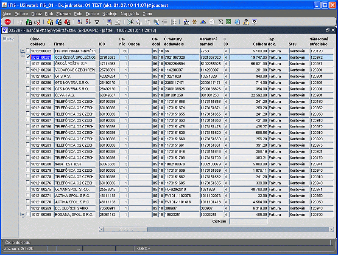Click the amount 56 821.00 cell
Screen dimensions: 338x255
[x=249, y=63]
